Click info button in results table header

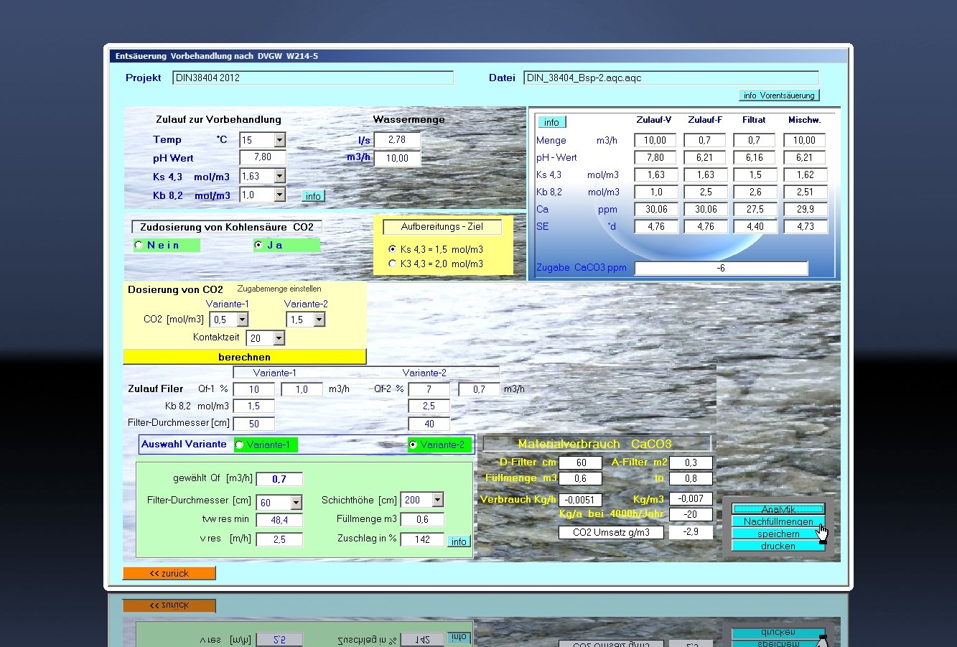551,122
